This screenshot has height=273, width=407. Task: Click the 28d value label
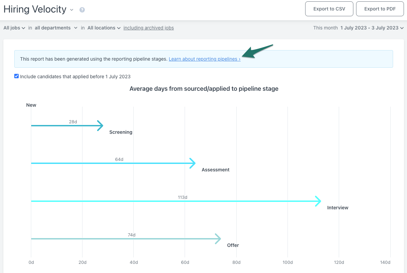pos(73,122)
